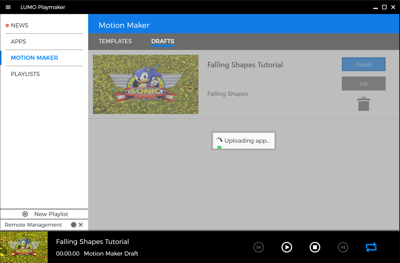Select Motion Maker in sidebar

coord(34,58)
